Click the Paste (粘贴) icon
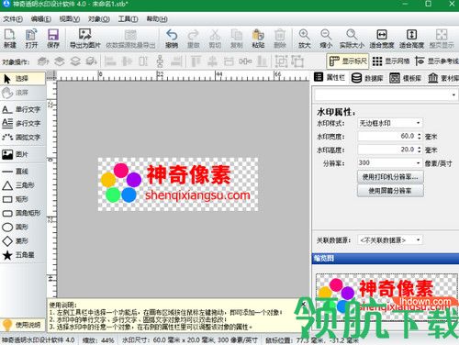Image resolution: width=459 pixels, height=345 pixels. (258, 39)
